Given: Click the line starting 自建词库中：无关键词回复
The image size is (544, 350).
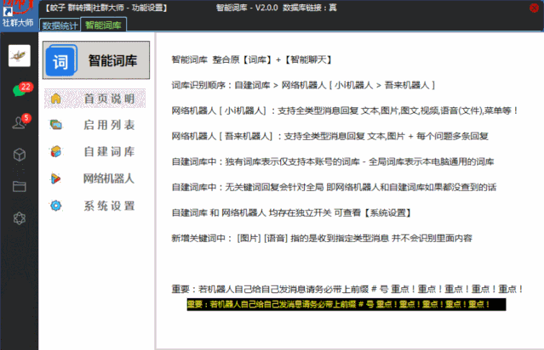Looking at the screenshot, I should (x=334, y=187).
